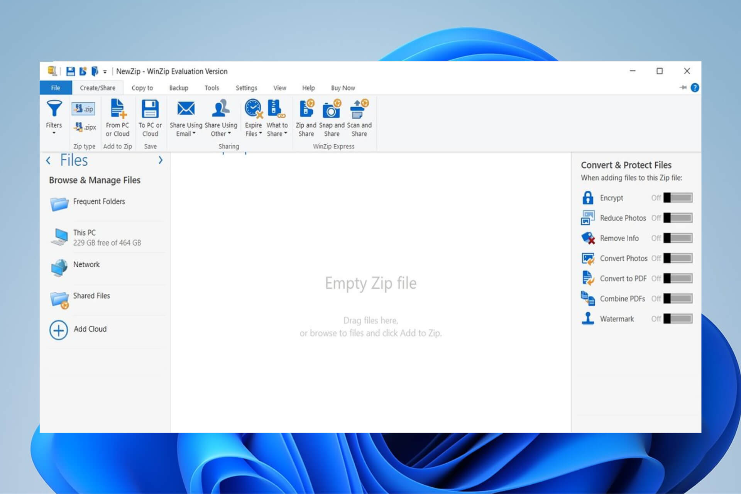This screenshot has height=494, width=741.
Task: Save zip To PC or Cloud
Action: [x=150, y=118]
